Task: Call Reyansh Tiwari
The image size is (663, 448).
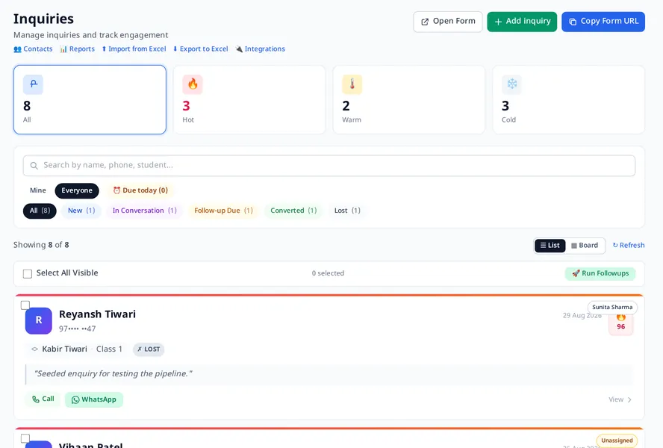Action: click(x=43, y=399)
